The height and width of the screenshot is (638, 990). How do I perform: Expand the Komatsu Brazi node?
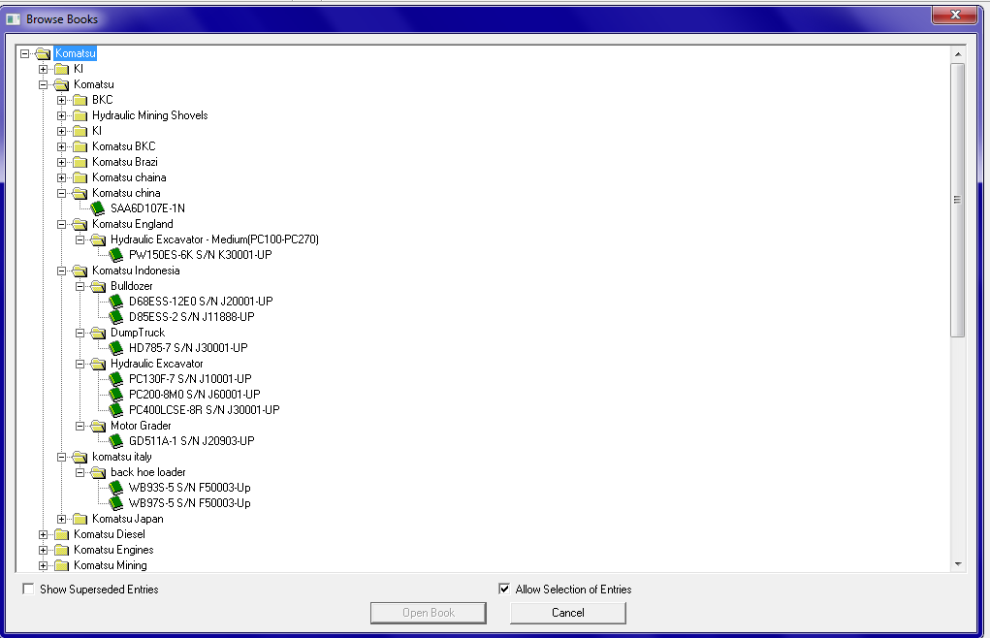coord(61,162)
